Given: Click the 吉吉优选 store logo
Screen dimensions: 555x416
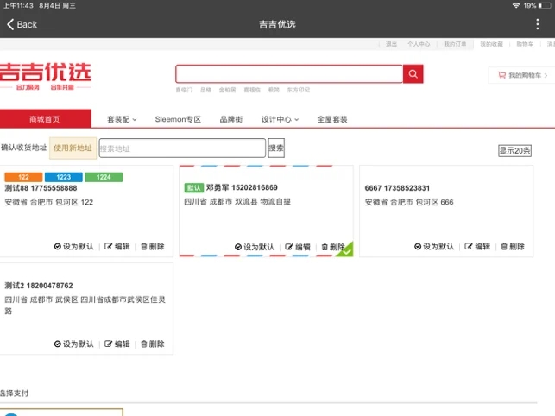Looking at the screenshot, I should 45,75.
